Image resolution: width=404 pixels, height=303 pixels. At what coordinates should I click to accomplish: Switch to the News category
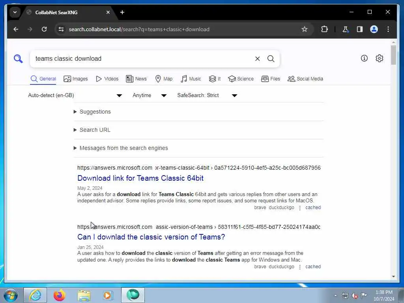click(136, 79)
